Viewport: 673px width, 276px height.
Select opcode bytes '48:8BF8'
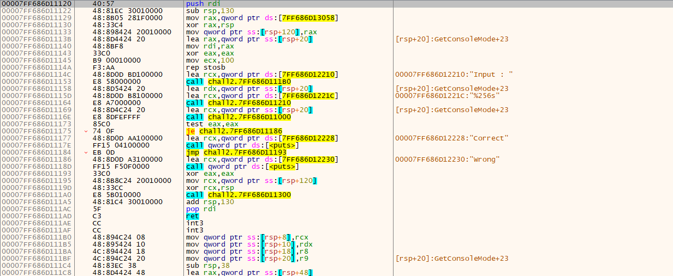107,46
